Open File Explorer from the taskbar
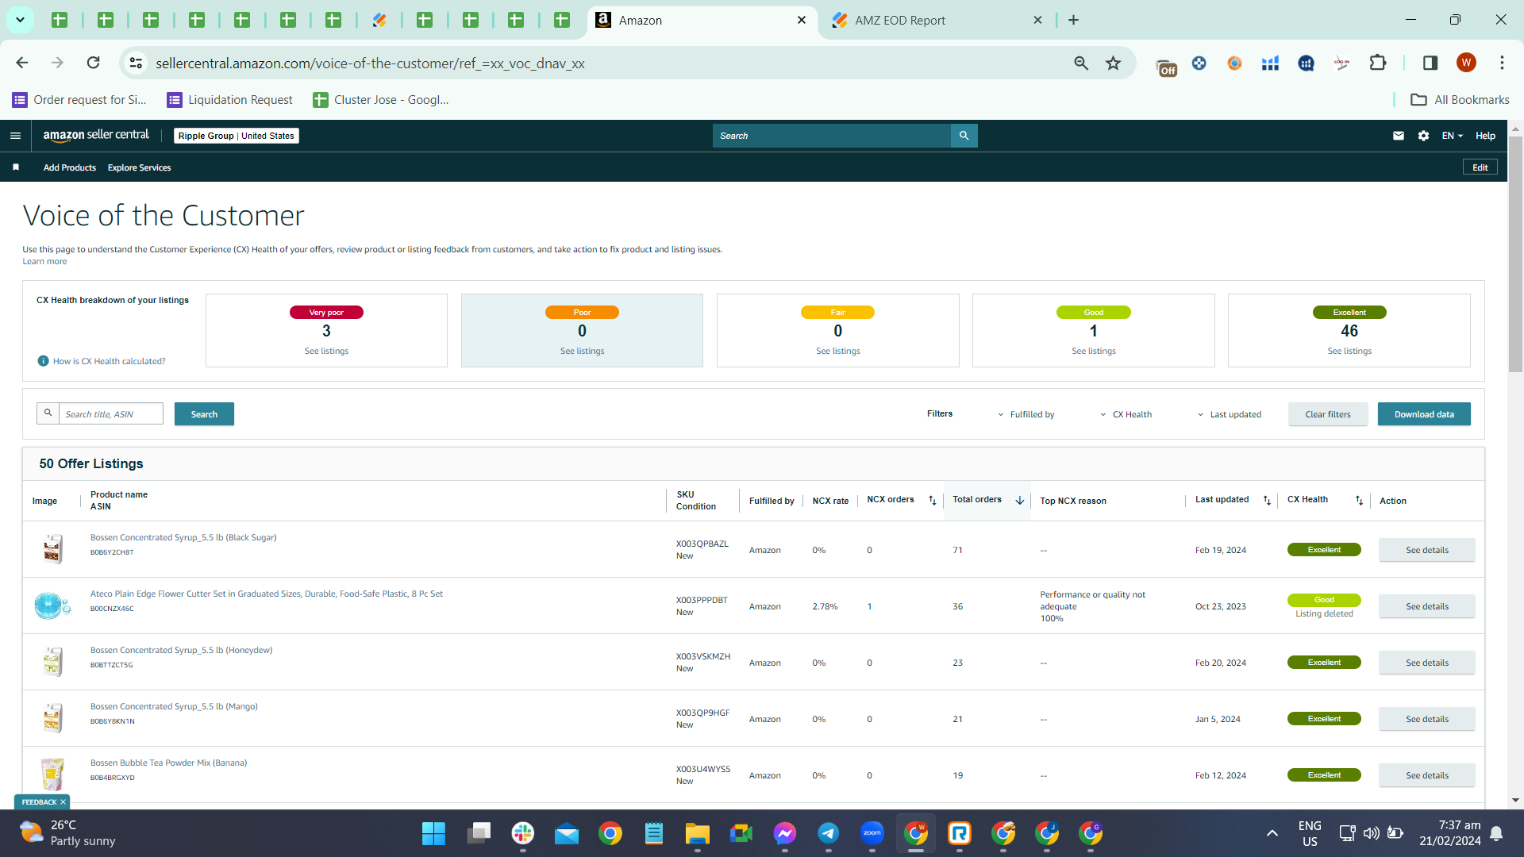 point(697,833)
